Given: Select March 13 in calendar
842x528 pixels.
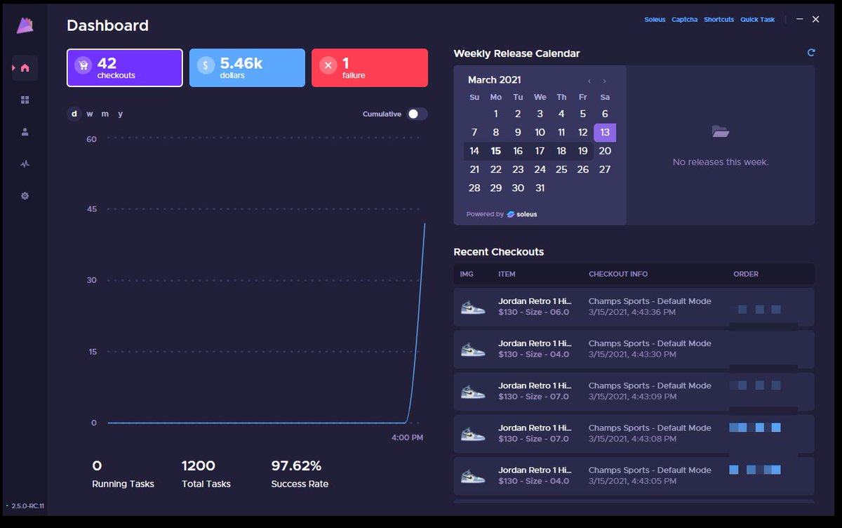Looking at the screenshot, I should click(x=605, y=133).
